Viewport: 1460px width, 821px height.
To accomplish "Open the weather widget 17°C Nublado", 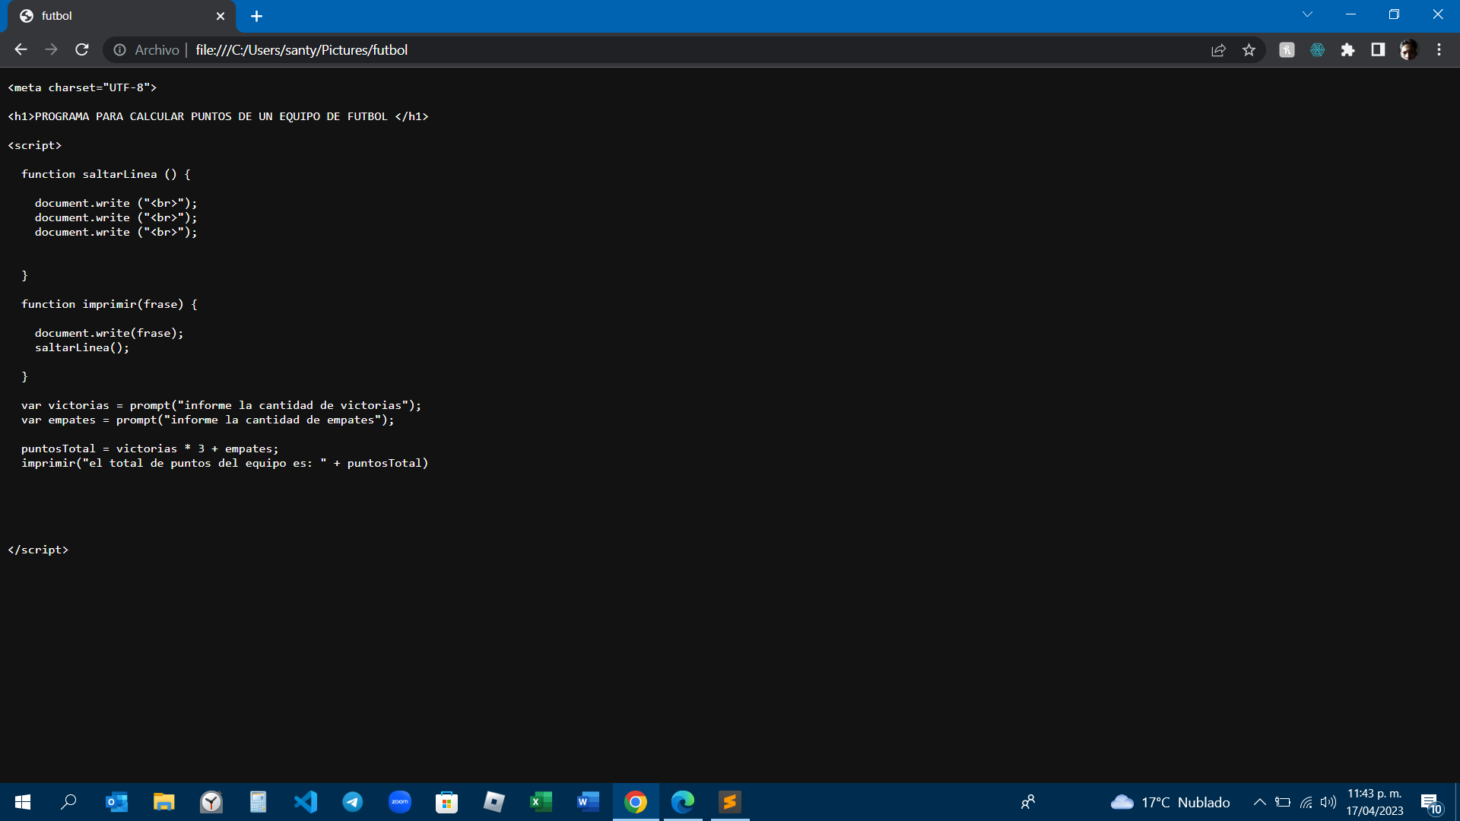I will 1170,802.
